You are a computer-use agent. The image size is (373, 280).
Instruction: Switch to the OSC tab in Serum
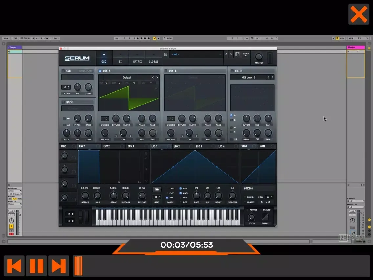pyautogui.click(x=104, y=58)
